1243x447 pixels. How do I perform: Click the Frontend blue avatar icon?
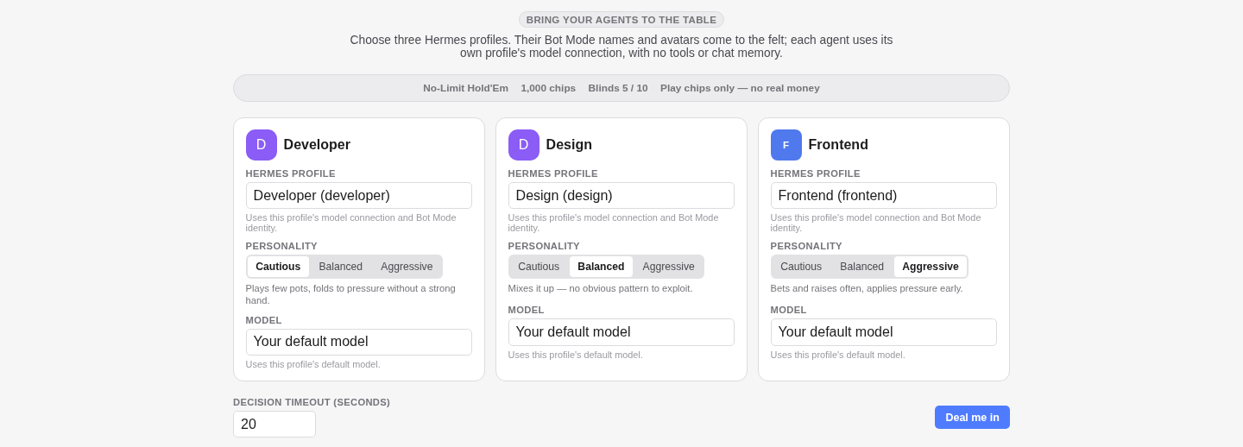point(786,145)
